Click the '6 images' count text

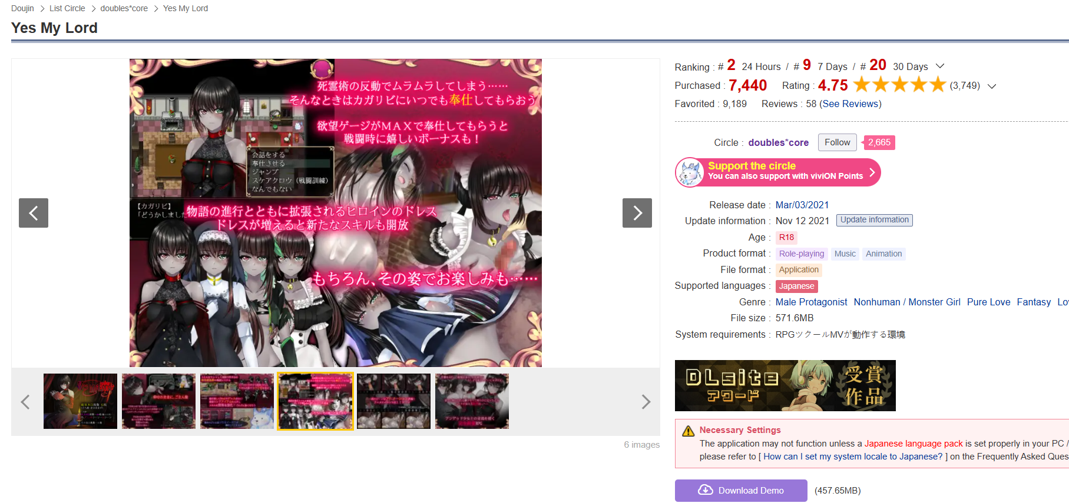(641, 445)
